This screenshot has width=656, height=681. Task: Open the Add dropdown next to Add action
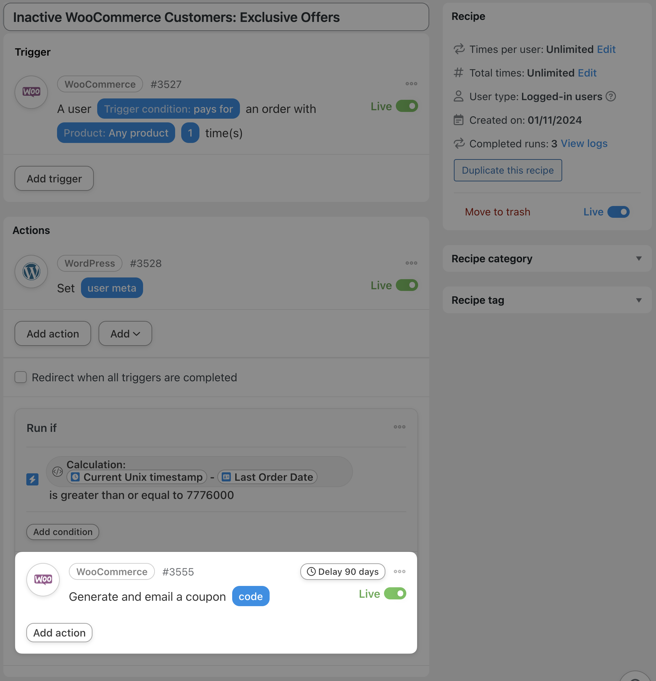point(125,333)
